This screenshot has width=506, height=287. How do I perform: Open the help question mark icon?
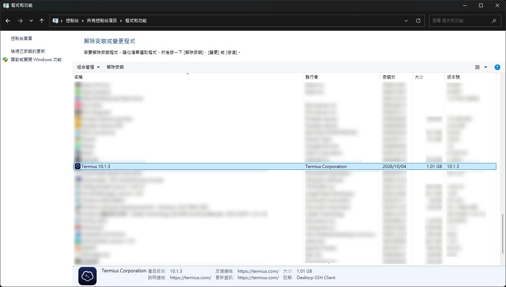497,67
